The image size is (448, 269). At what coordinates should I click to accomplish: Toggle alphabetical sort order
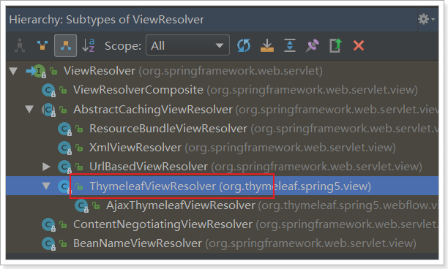(x=89, y=45)
